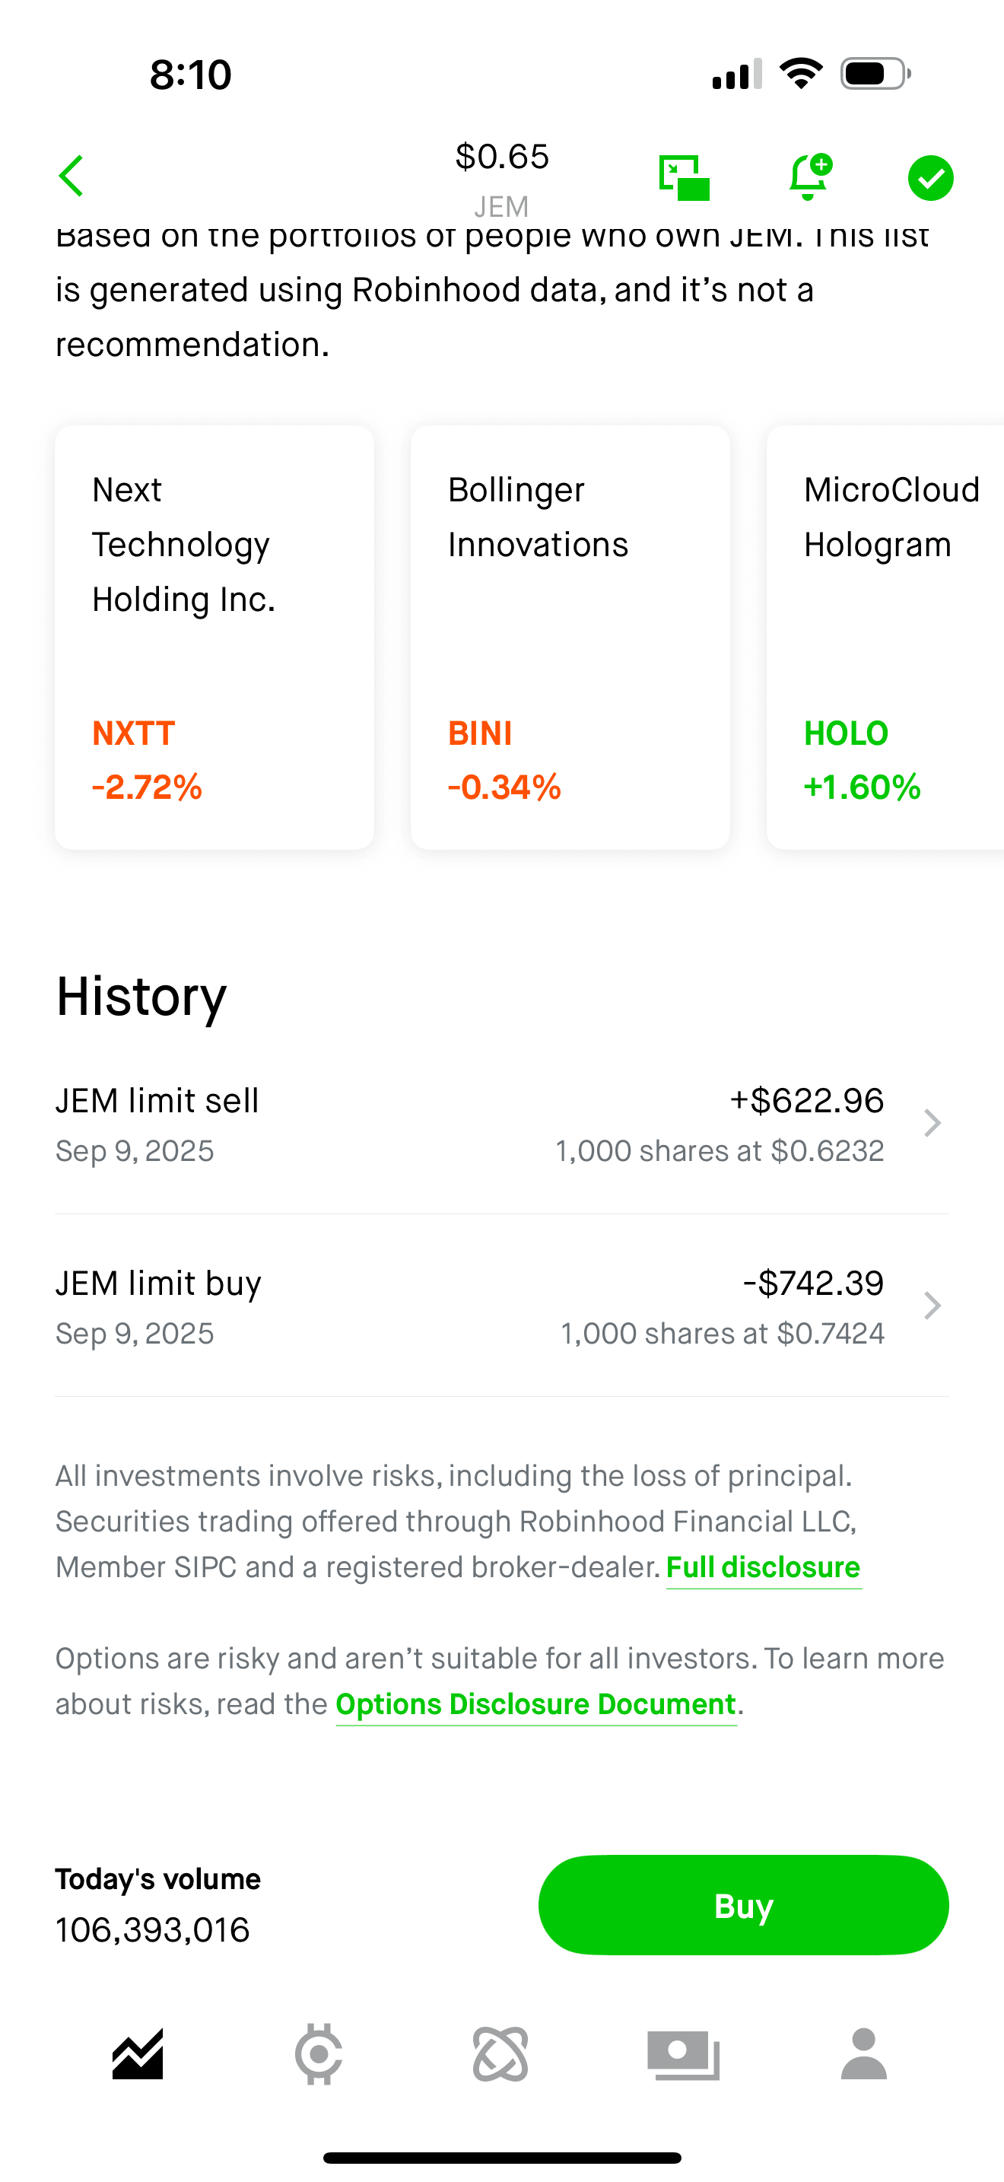Switch to the atom-shaped browse tab

[500, 2054]
